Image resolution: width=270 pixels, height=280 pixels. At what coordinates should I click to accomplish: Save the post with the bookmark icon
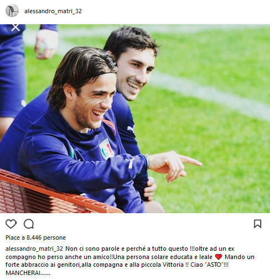coord(257,224)
